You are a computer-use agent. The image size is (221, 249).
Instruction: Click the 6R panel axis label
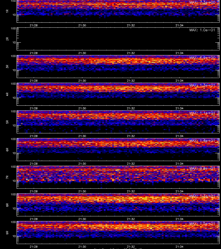pos(7,149)
